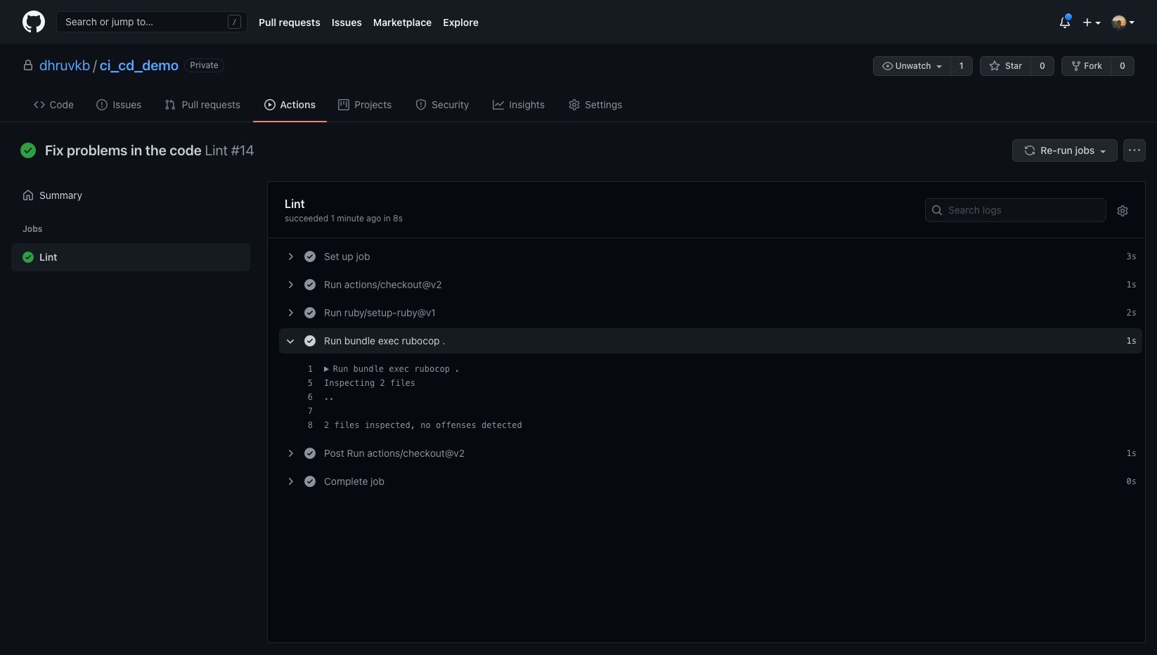The height and width of the screenshot is (655, 1157).
Task: Click the GitHub logo icon
Action: 33,22
